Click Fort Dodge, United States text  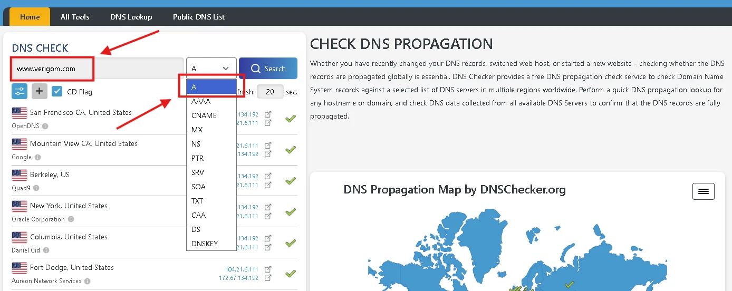coord(72,267)
